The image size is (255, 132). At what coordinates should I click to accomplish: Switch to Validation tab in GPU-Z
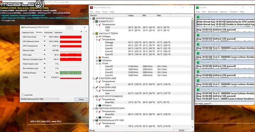pyautogui.click(x=58, y=33)
